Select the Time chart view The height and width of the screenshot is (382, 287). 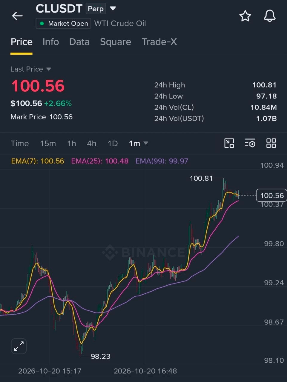pos(20,144)
